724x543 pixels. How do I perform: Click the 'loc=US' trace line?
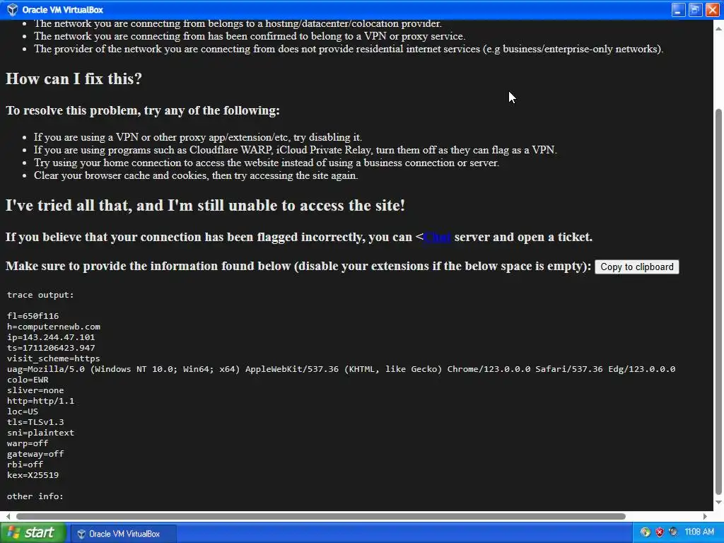click(23, 411)
